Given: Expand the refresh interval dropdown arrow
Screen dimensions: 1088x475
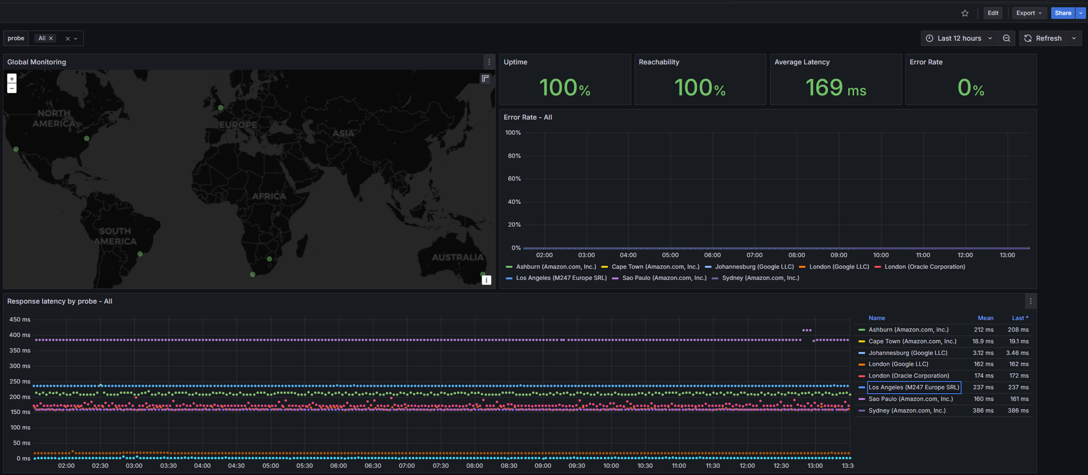Looking at the screenshot, I should coord(1074,38).
